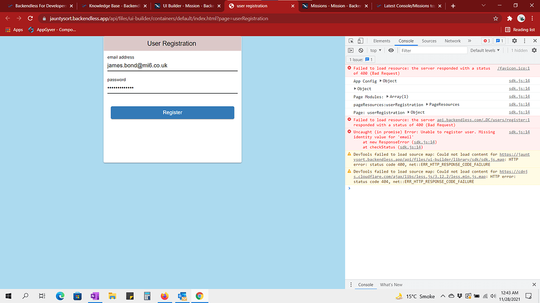
Task: Click the Register button
Action: [172, 113]
